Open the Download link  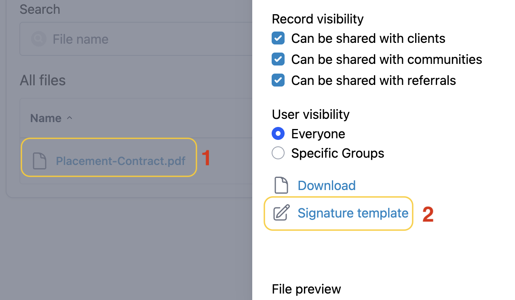tap(327, 185)
